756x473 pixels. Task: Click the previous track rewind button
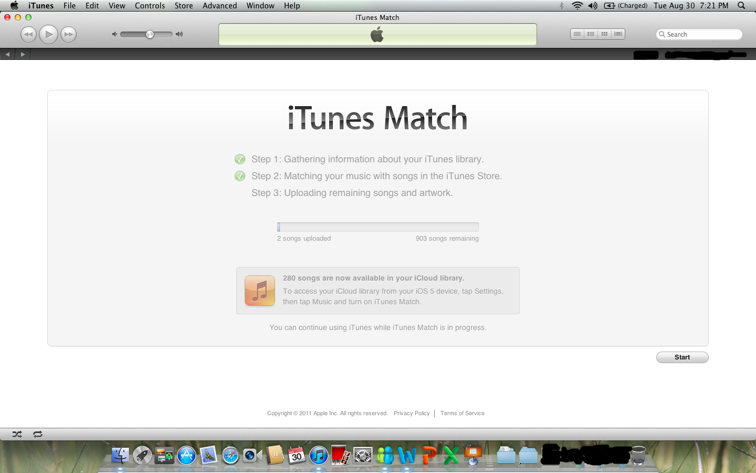coord(28,35)
